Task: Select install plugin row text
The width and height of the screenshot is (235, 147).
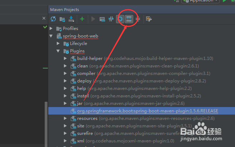Action: pos(139,96)
